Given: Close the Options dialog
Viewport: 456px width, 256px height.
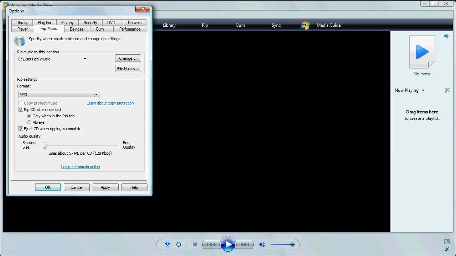Looking at the screenshot, I should (x=143, y=9).
